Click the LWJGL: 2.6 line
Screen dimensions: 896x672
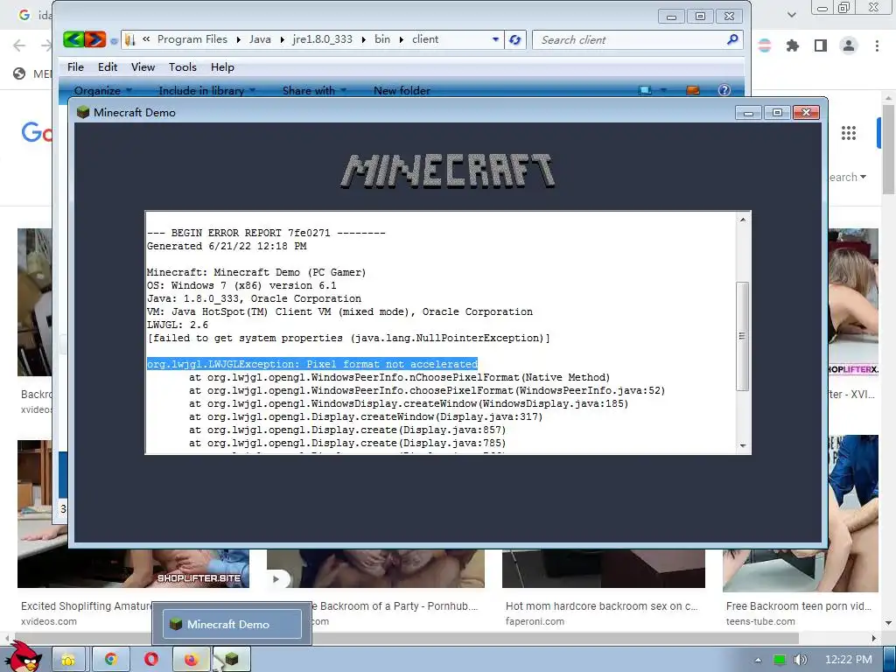pyautogui.click(x=177, y=325)
